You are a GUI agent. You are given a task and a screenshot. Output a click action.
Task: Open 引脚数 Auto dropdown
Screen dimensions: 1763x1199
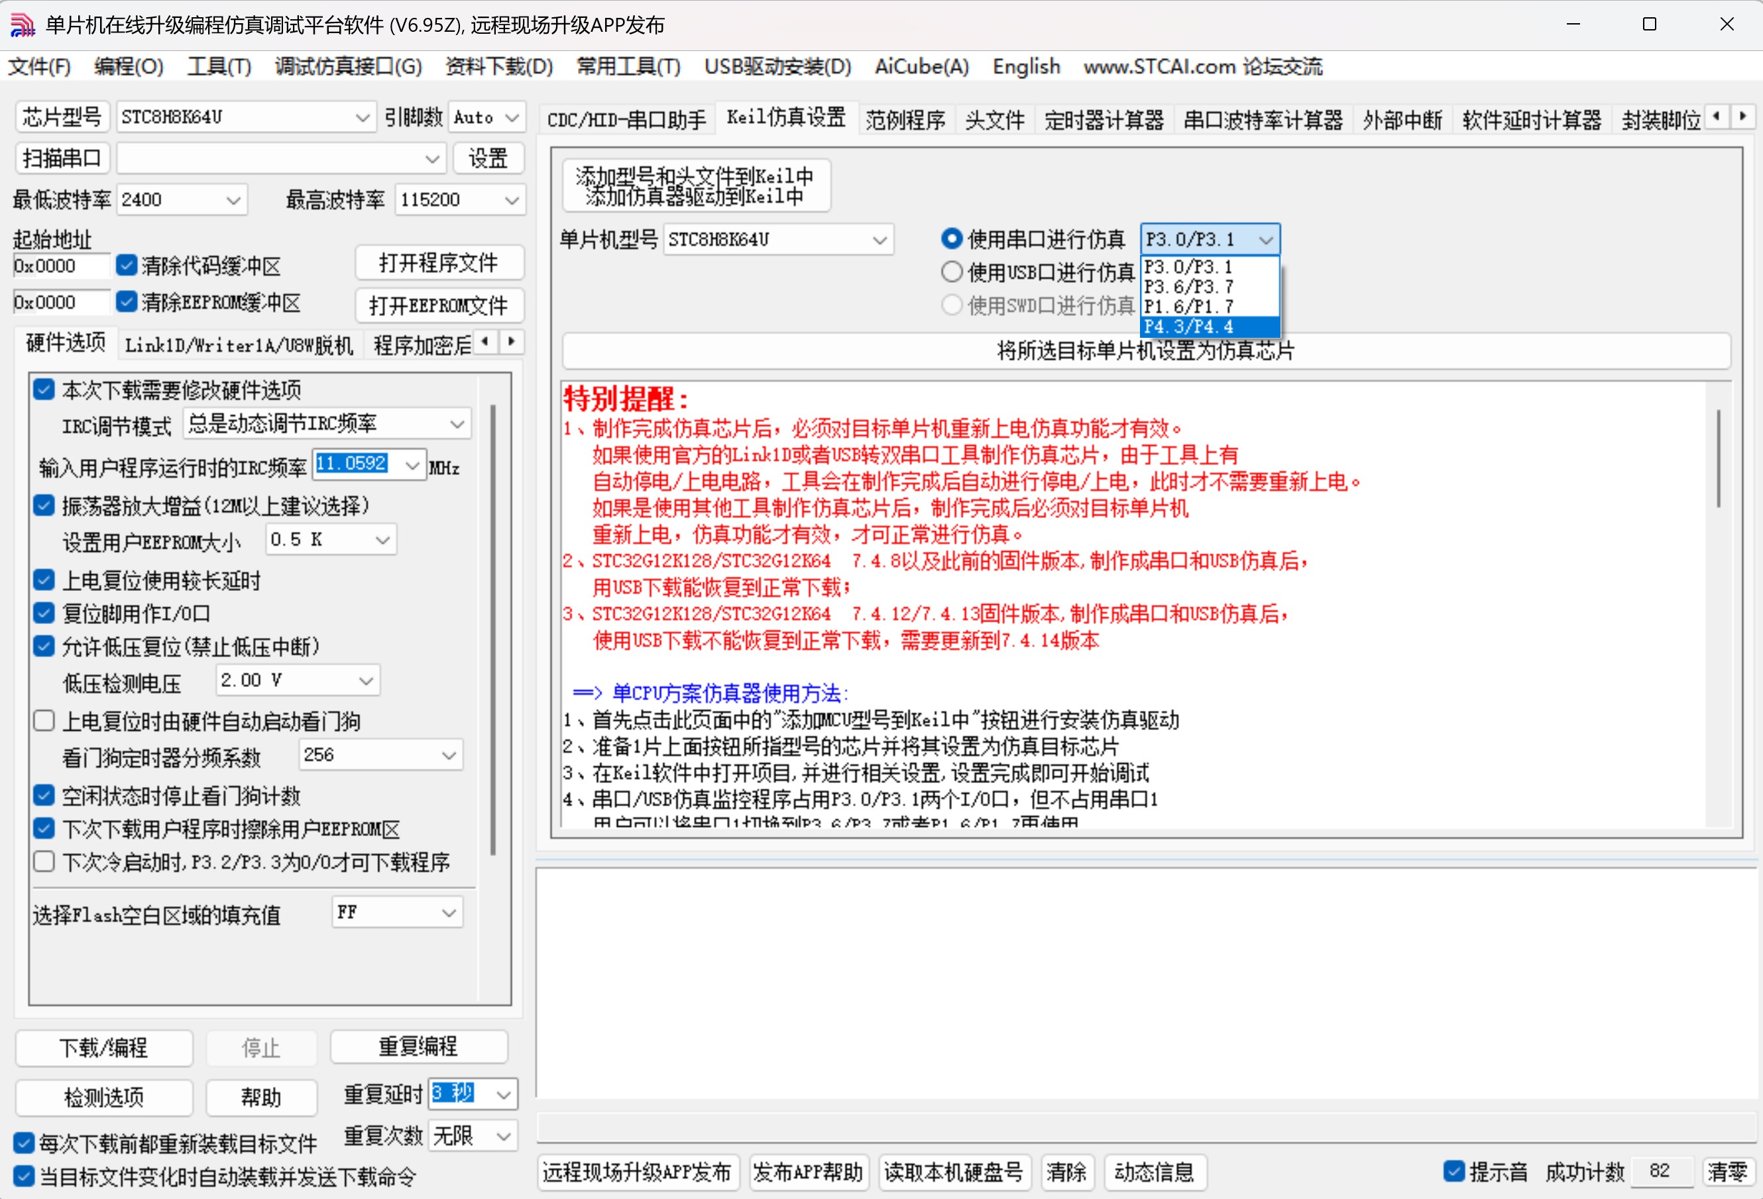point(486,117)
